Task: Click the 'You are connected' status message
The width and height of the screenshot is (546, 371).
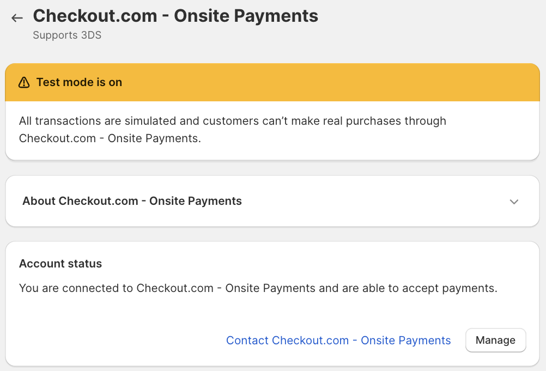Action: (x=258, y=288)
